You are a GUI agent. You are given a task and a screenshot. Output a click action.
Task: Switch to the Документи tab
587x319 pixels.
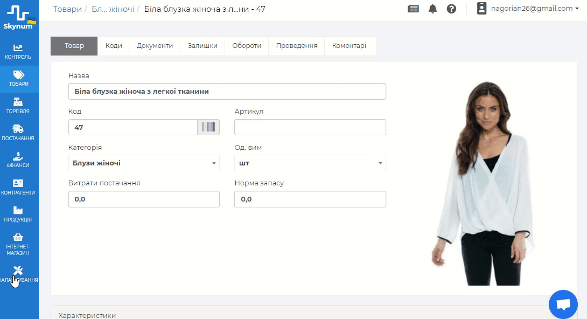155,46
